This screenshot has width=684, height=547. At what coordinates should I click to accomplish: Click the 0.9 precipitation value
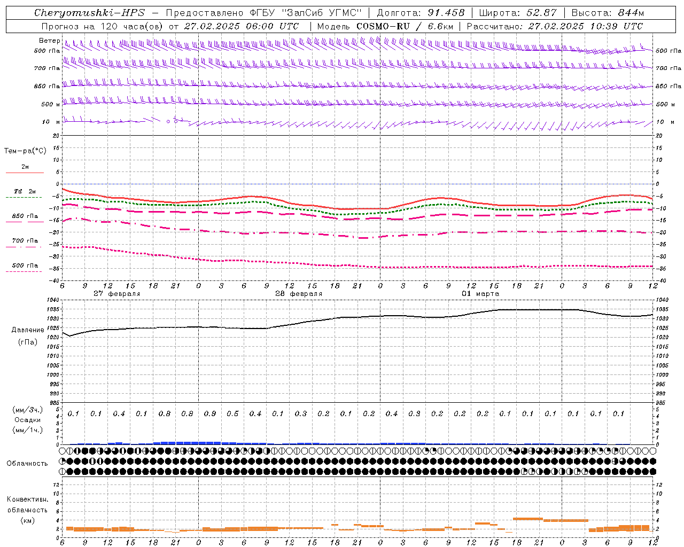coord(210,413)
